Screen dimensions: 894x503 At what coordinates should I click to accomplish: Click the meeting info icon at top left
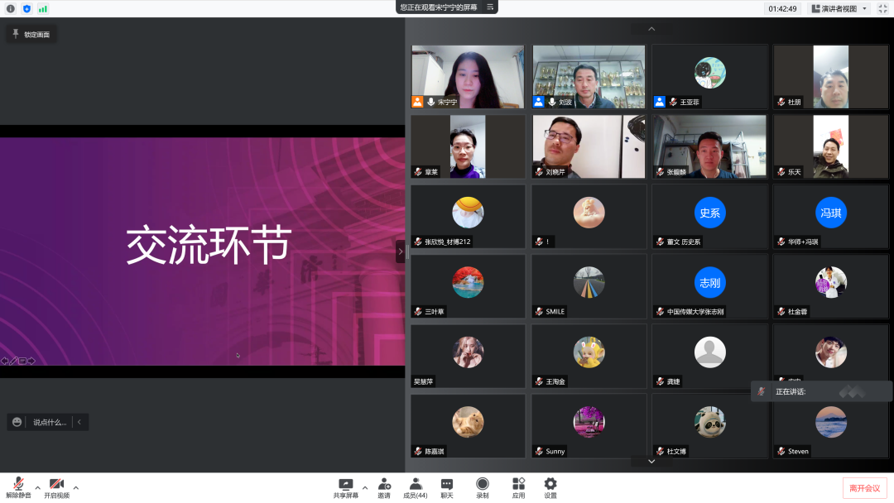[11, 8]
